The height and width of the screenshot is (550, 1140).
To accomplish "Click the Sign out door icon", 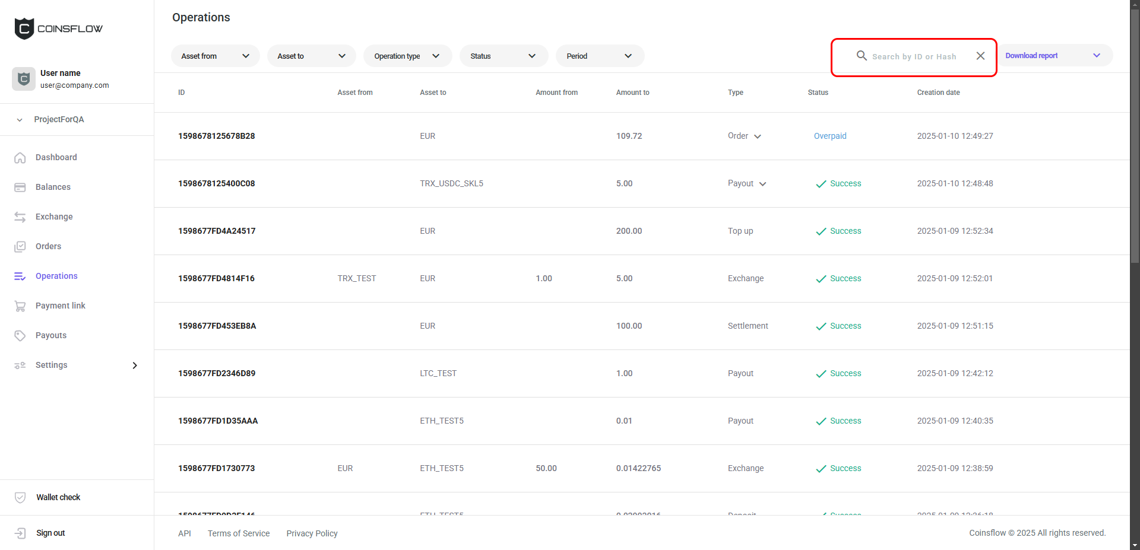I will (20, 533).
